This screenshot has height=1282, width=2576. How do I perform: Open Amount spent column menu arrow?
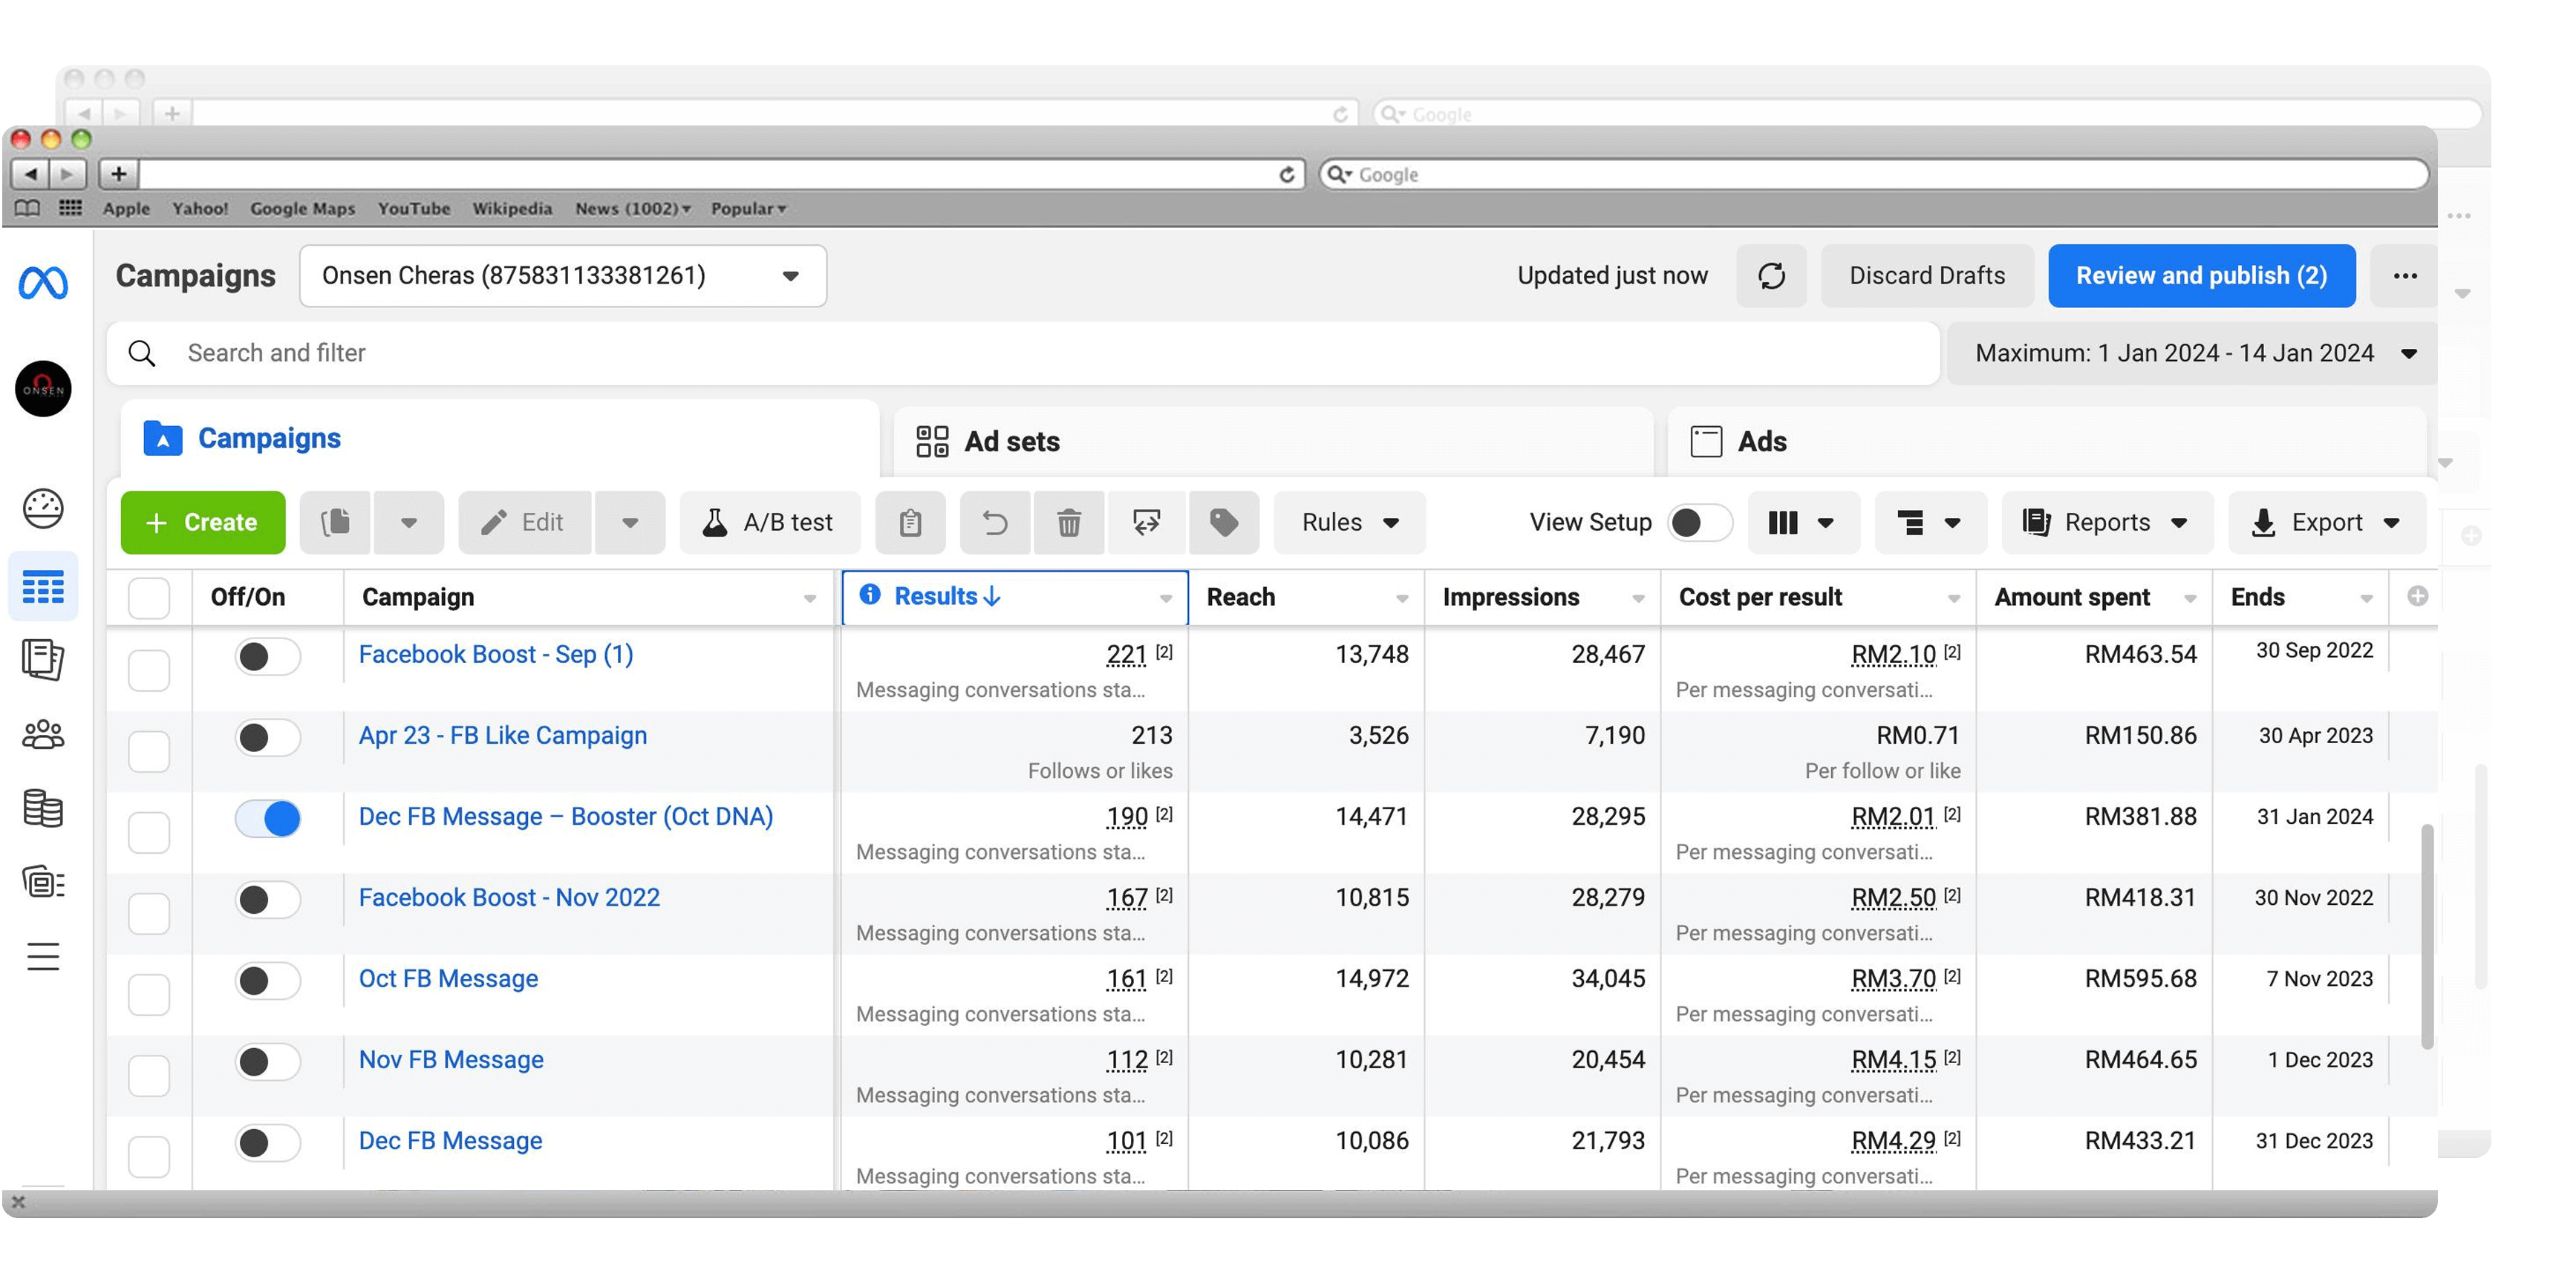tap(2190, 598)
